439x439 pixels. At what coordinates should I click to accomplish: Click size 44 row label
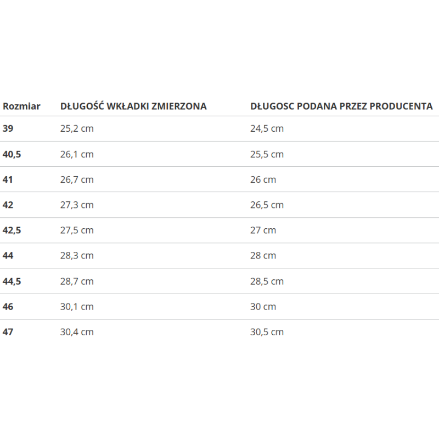click(x=8, y=256)
